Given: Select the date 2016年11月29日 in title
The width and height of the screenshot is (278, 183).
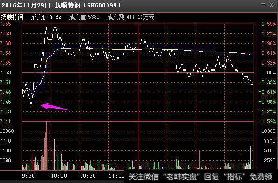Looking at the screenshot, I should [x=26, y=5].
